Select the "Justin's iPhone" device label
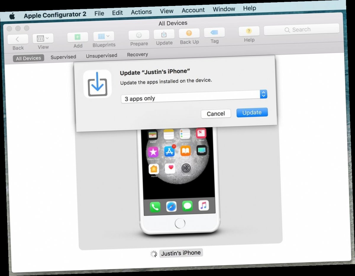355x276 pixels. point(181,253)
